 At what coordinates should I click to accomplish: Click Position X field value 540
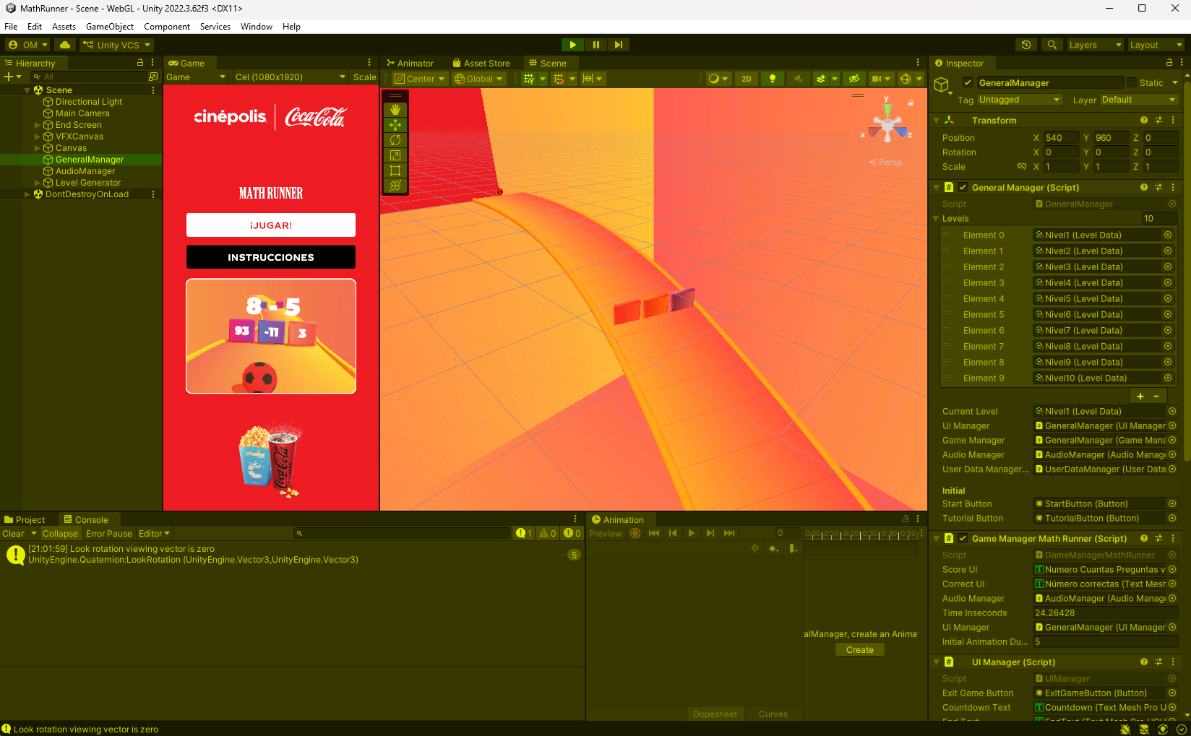[1060, 138]
